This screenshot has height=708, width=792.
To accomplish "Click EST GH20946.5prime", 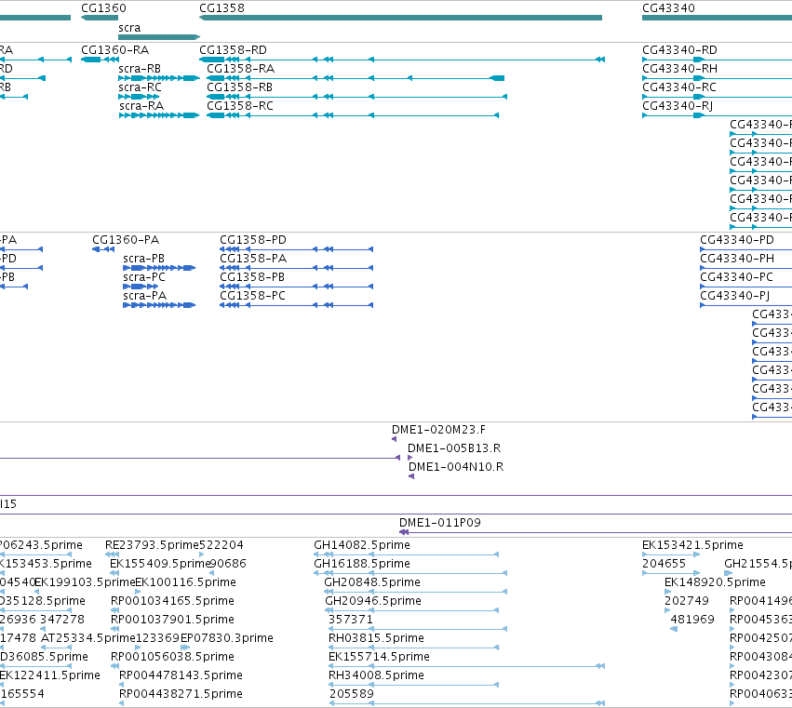I will click(x=373, y=601).
